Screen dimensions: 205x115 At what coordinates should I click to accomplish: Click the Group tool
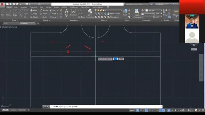pyautogui.click(x=165, y=12)
